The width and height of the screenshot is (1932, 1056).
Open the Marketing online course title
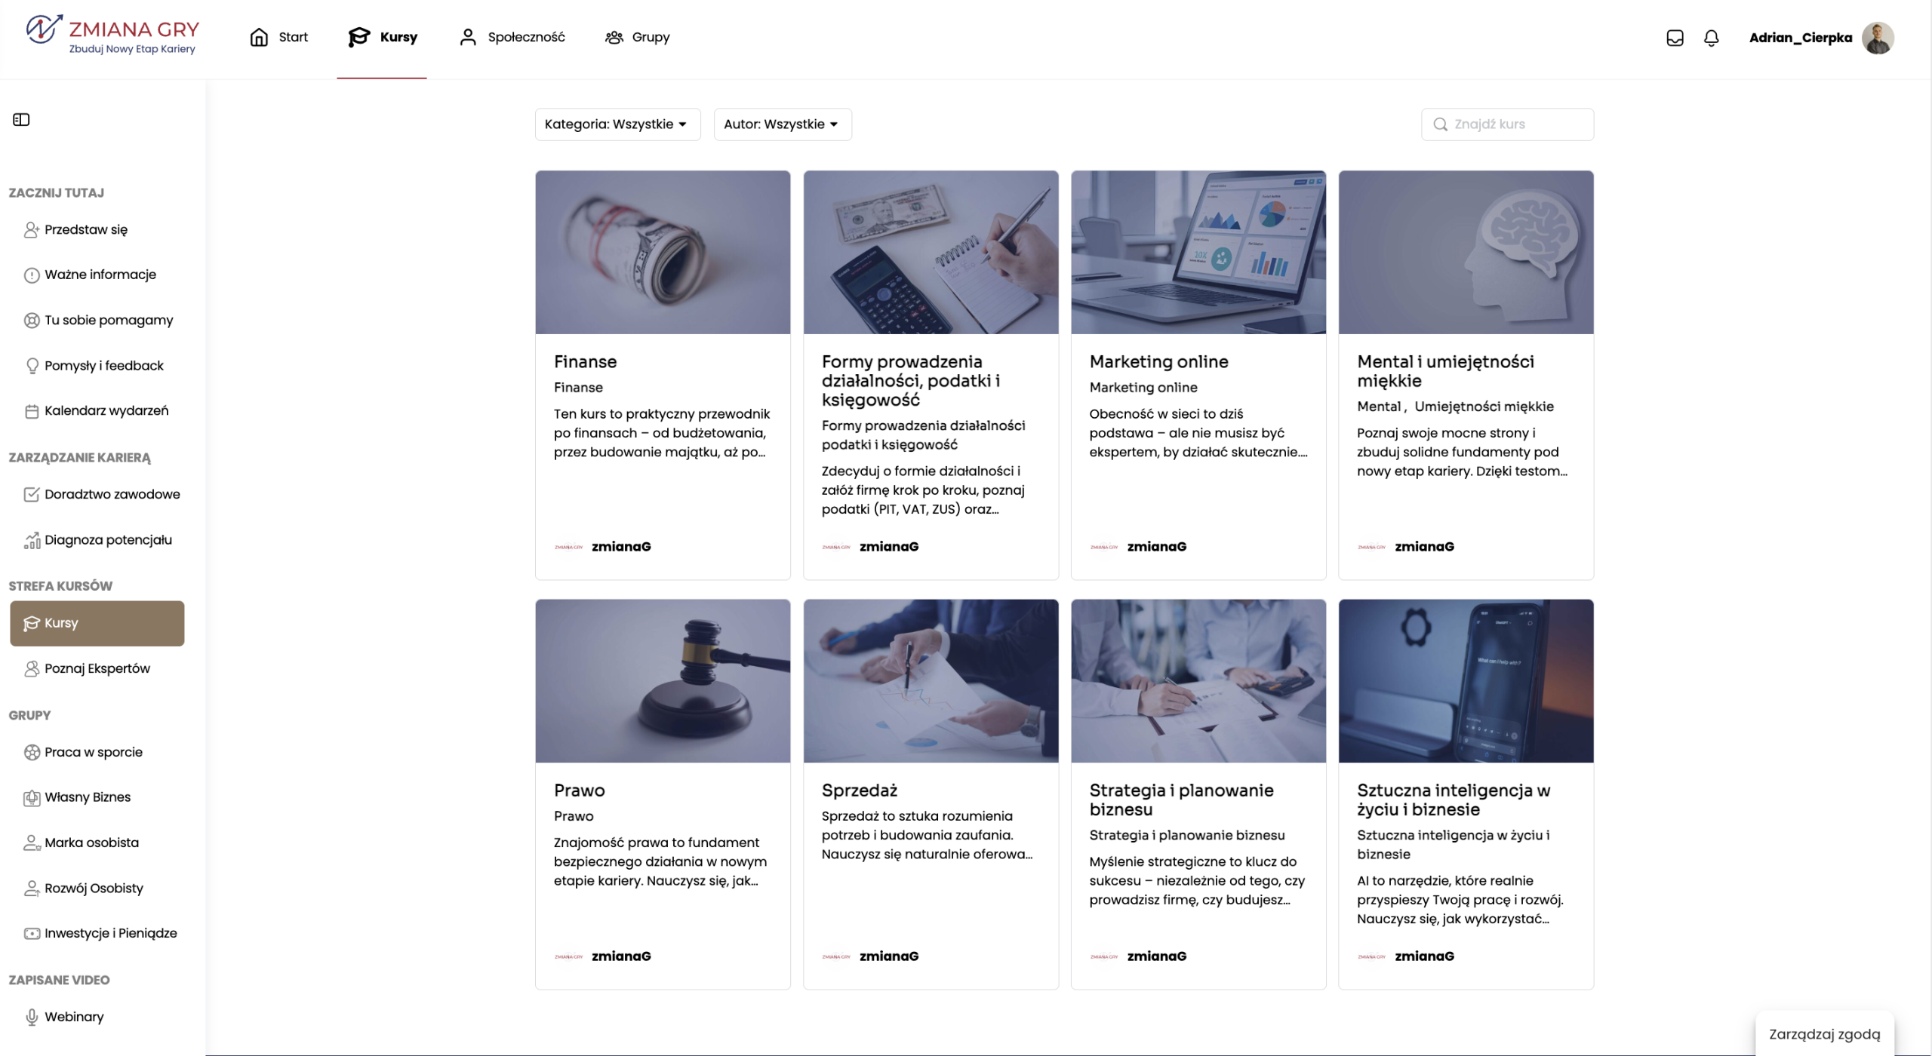tap(1158, 361)
